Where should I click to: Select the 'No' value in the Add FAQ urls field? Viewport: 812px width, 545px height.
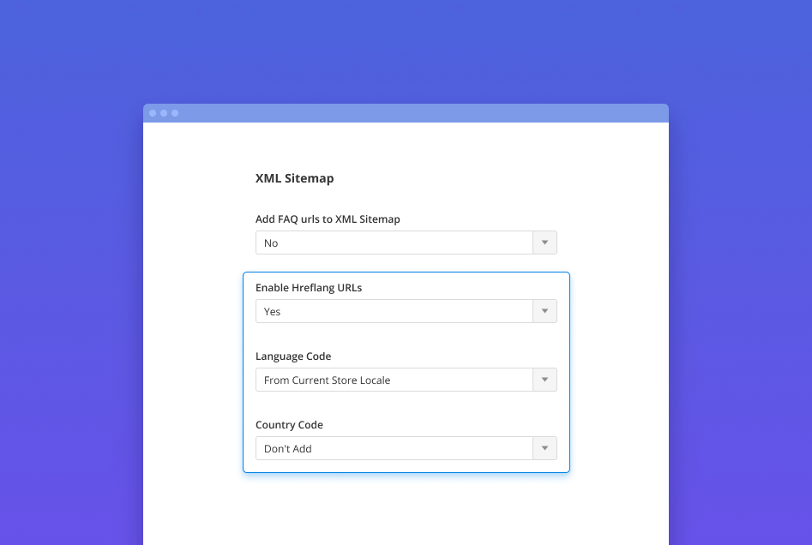pyautogui.click(x=271, y=243)
